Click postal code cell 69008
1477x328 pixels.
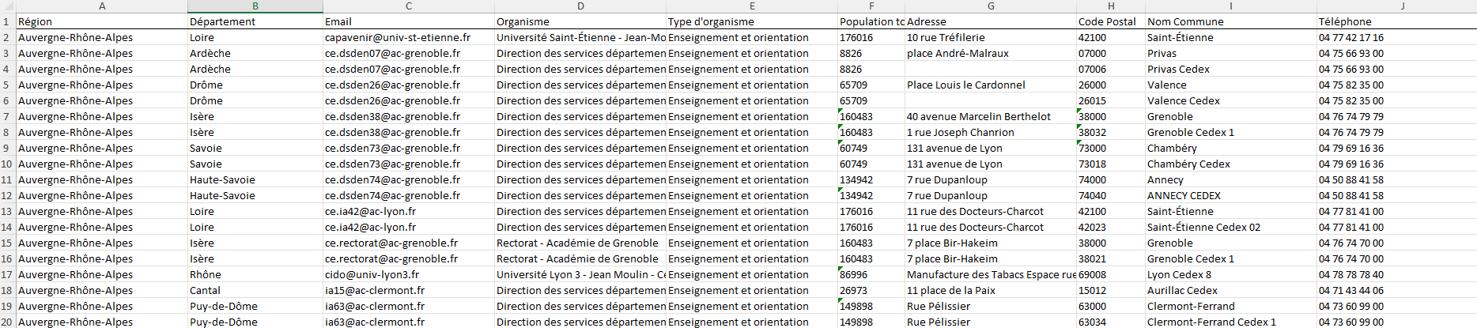click(x=1111, y=274)
